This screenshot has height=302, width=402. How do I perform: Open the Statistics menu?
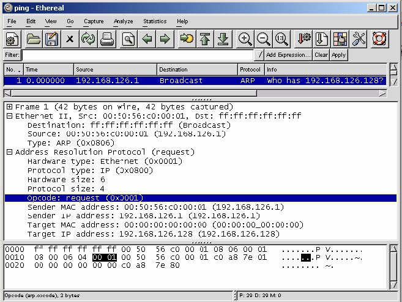[x=155, y=21]
